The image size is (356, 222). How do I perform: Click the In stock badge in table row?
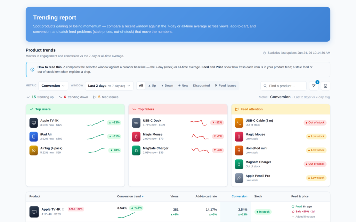[263, 212]
